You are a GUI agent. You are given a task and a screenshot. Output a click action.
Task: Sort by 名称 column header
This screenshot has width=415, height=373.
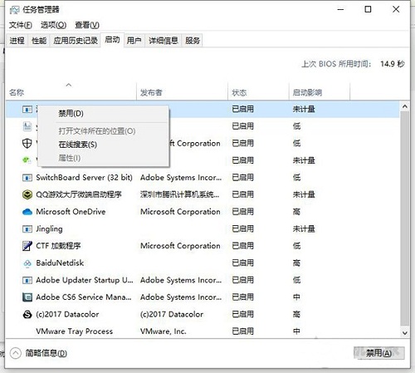71,92
